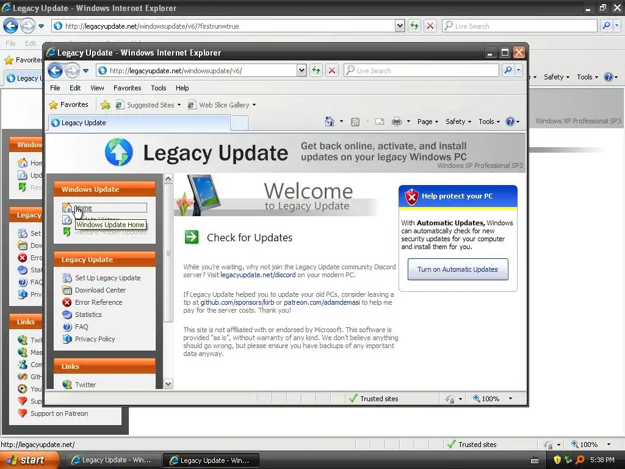Click Start button on taskbar
625x469 pixels.
[x=29, y=460]
